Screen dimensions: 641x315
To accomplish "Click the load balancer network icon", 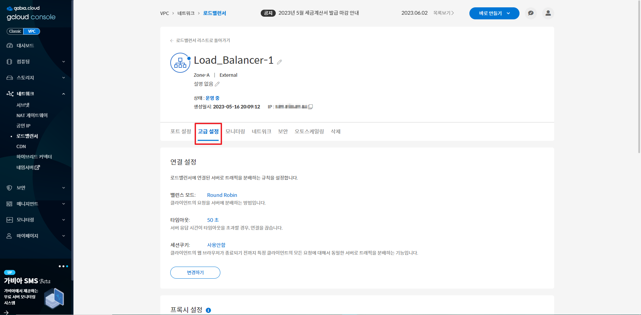I will [180, 63].
